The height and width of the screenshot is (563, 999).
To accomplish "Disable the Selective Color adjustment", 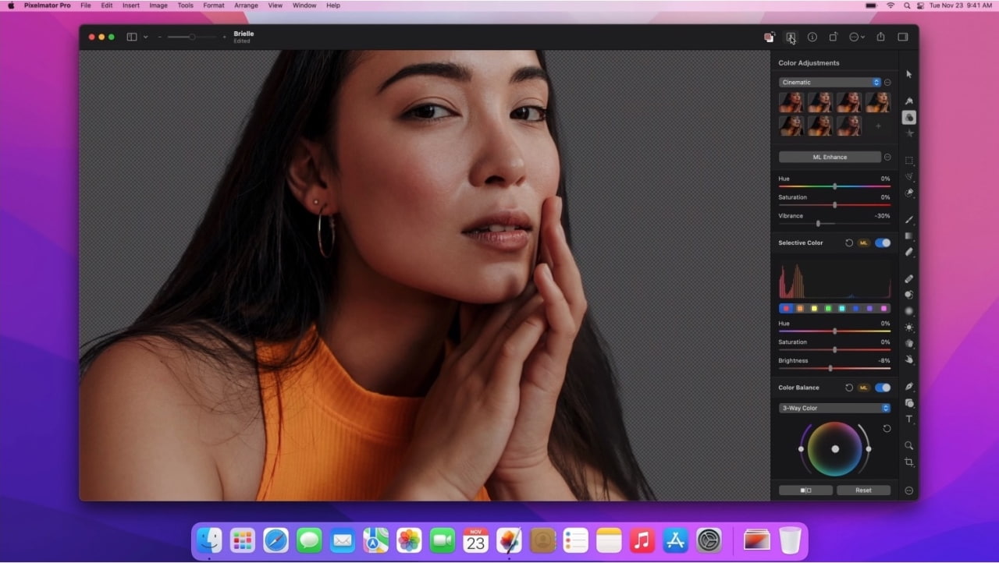I will pyautogui.click(x=884, y=243).
